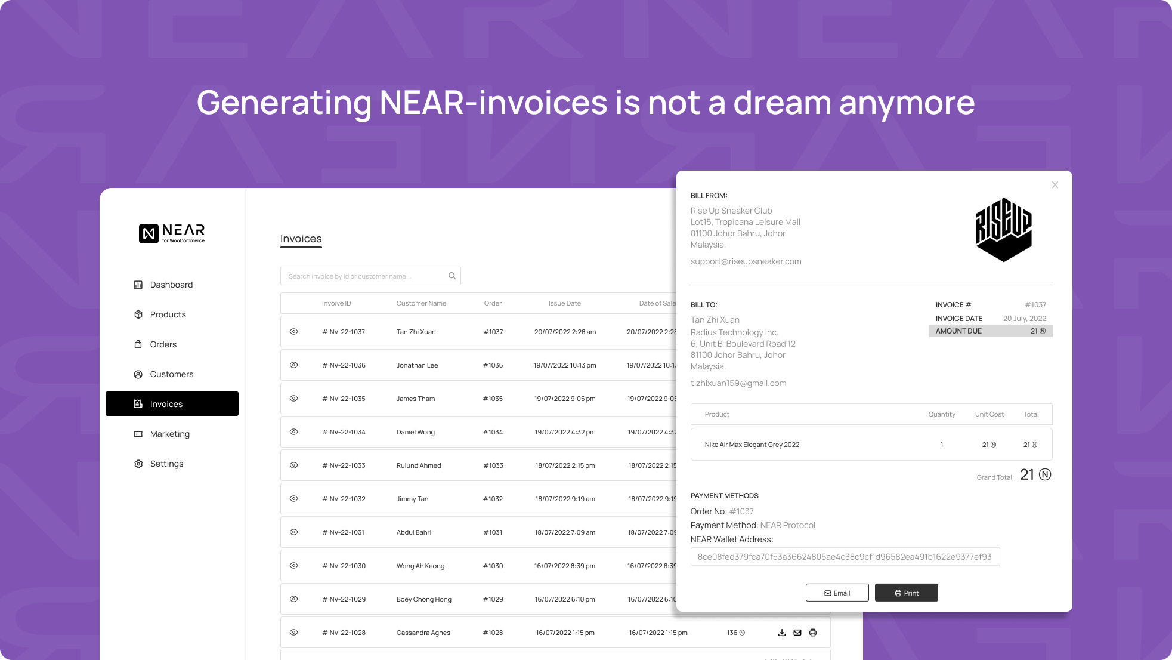Click the NEAR for WooCommerce logo
This screenshot has width=1172, height=660.
click(172, 233)
